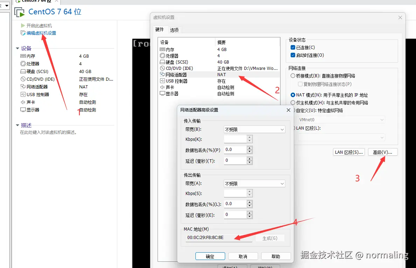This screenshot has height=268, width=416.
Task: Select host-only 仅主机模式(H) radio button
Action: pyautogui.click(x=293, y=102)
